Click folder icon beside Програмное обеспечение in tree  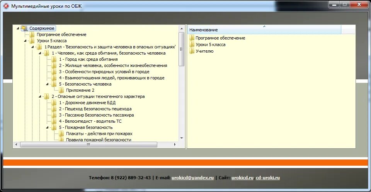pyautogui.click(x=32, y=34)
